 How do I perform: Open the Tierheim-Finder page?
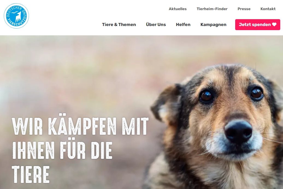[x=212, y=9]
